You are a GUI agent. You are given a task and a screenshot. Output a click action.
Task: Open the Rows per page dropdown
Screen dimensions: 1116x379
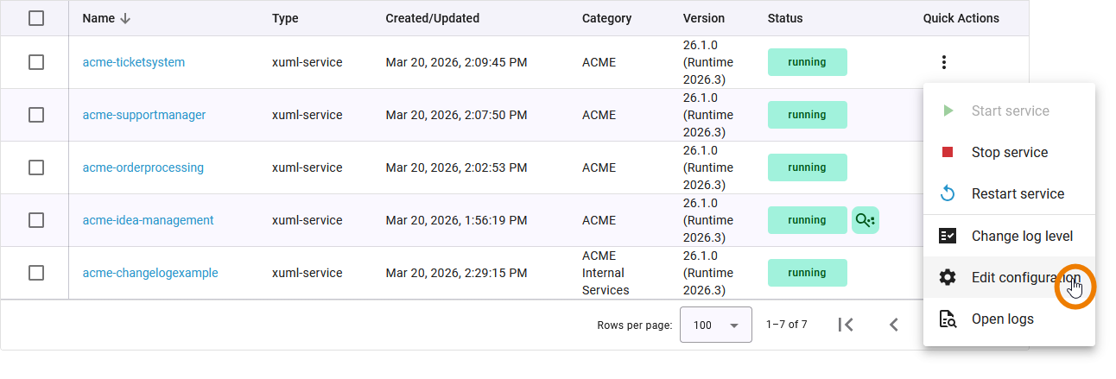pos(715,325)
